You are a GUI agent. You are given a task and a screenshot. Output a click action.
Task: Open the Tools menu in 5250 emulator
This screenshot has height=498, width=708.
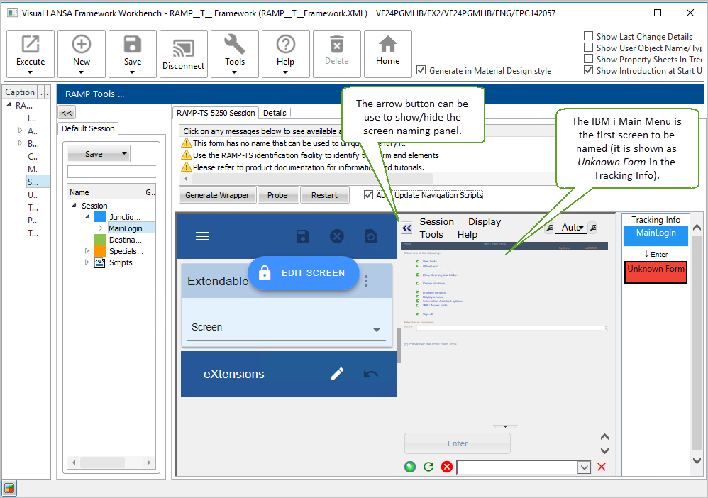(x=431, y=234)
